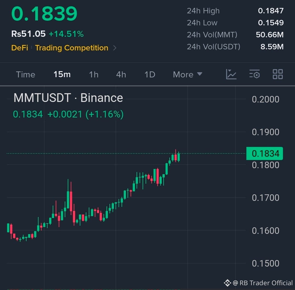Open the grid layout icon
295x290 pixels.
(x=278, y=74)
